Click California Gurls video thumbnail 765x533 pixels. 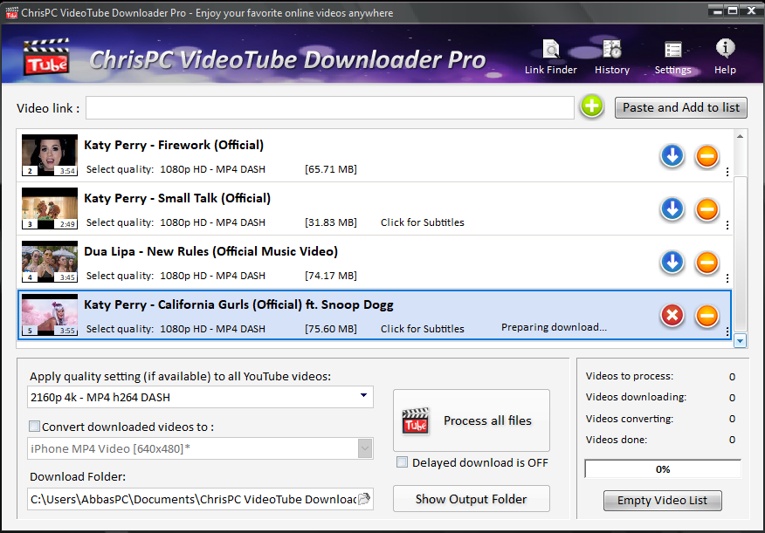49,315
